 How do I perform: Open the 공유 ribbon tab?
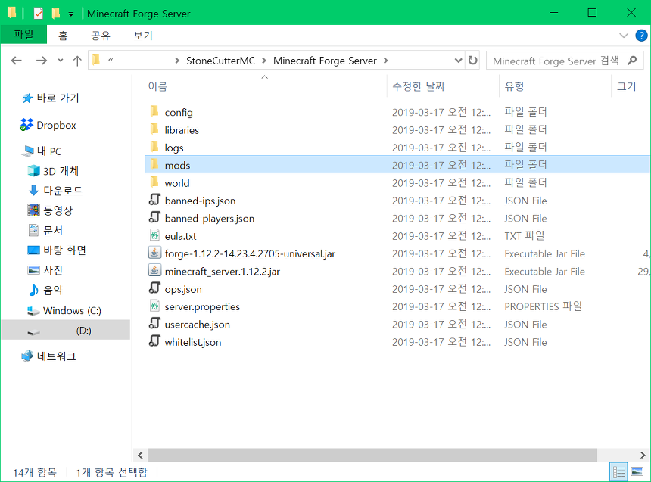101,36
